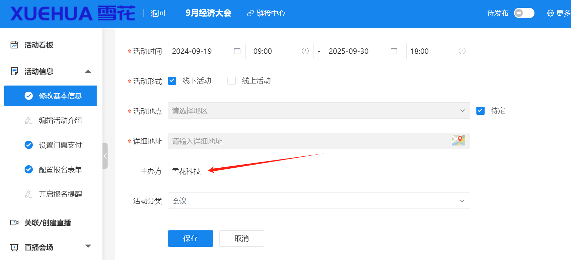Open the 链接中心 link icon
571x260 pixels.
click(250, 13)
